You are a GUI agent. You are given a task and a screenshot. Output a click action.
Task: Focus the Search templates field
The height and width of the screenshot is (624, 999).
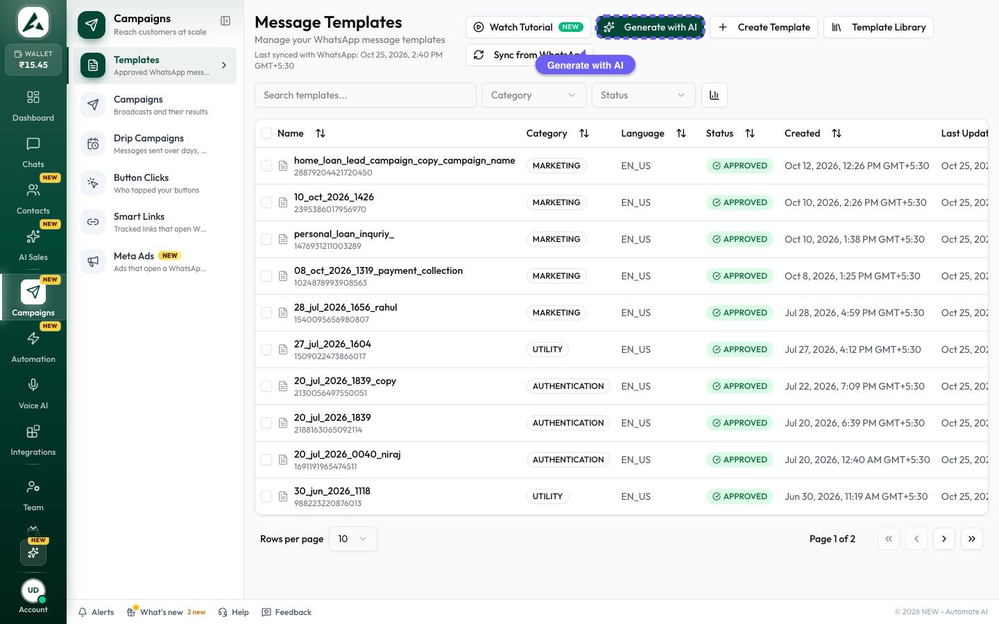point(366,95)
